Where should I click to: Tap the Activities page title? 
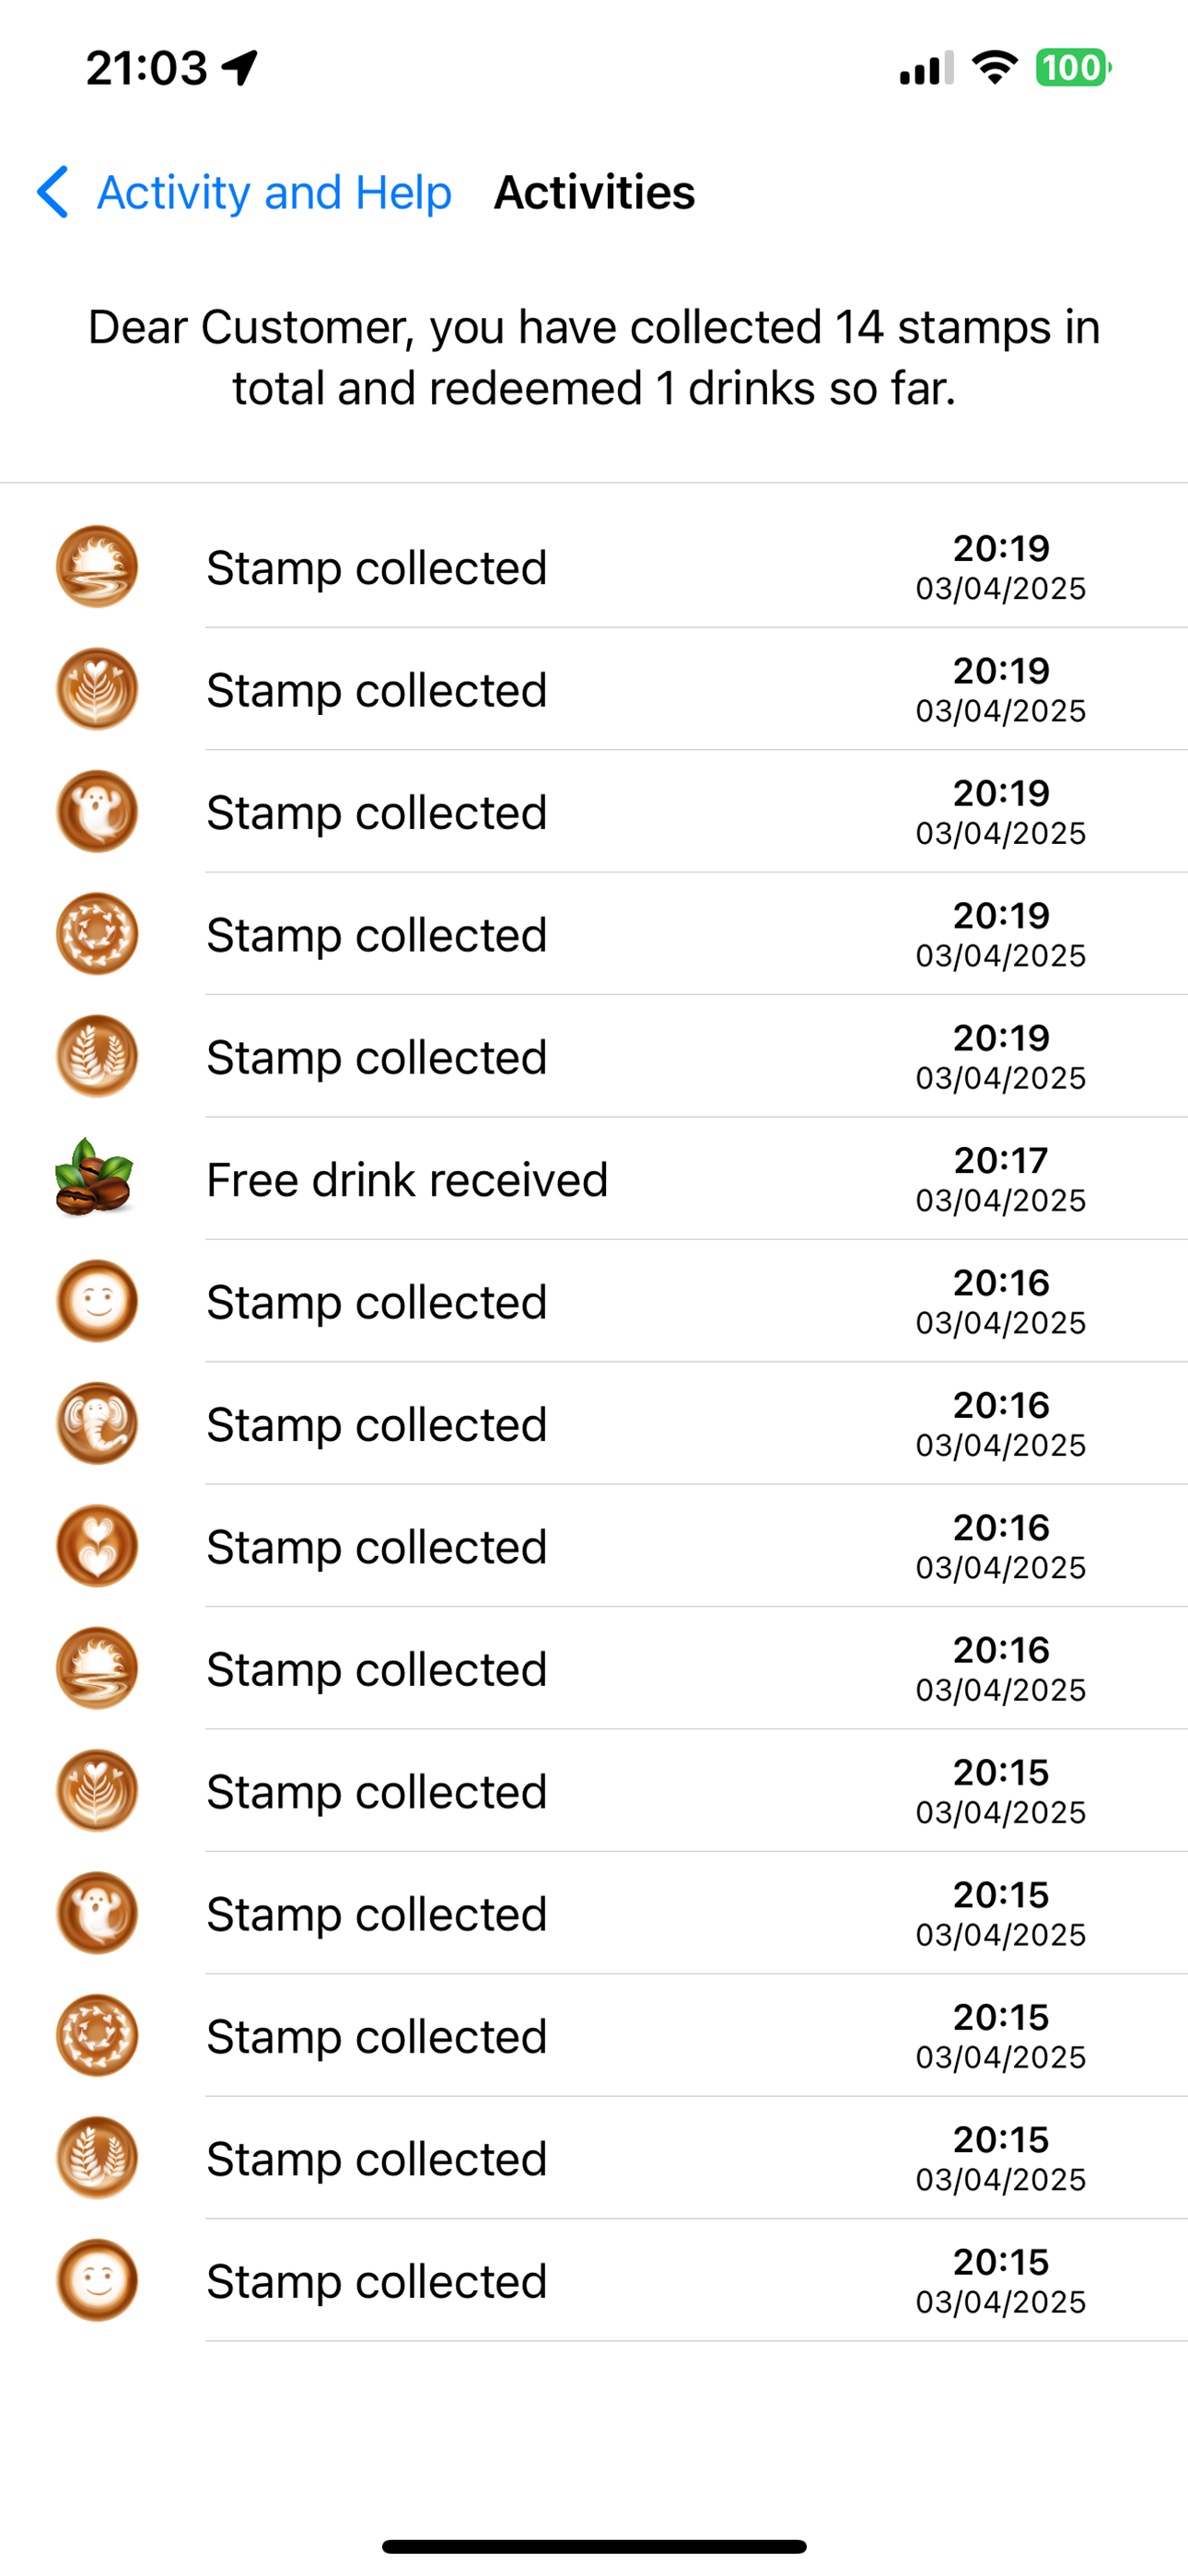tap(594, 192)
